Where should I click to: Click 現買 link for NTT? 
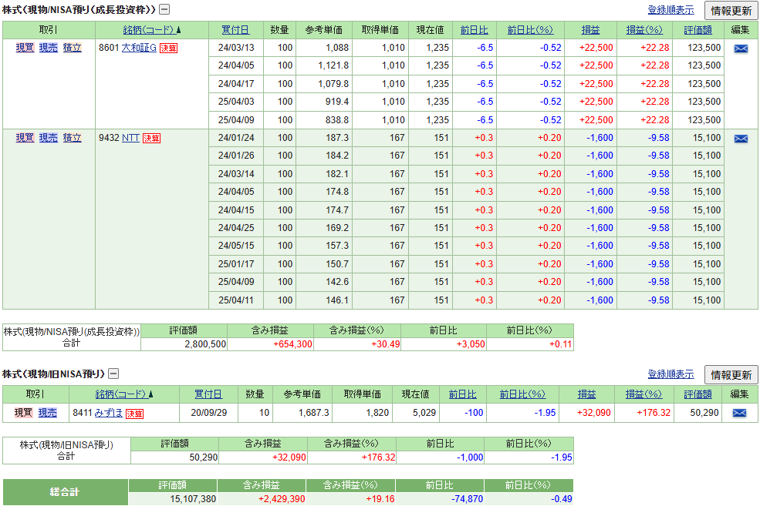click(25, 137)
